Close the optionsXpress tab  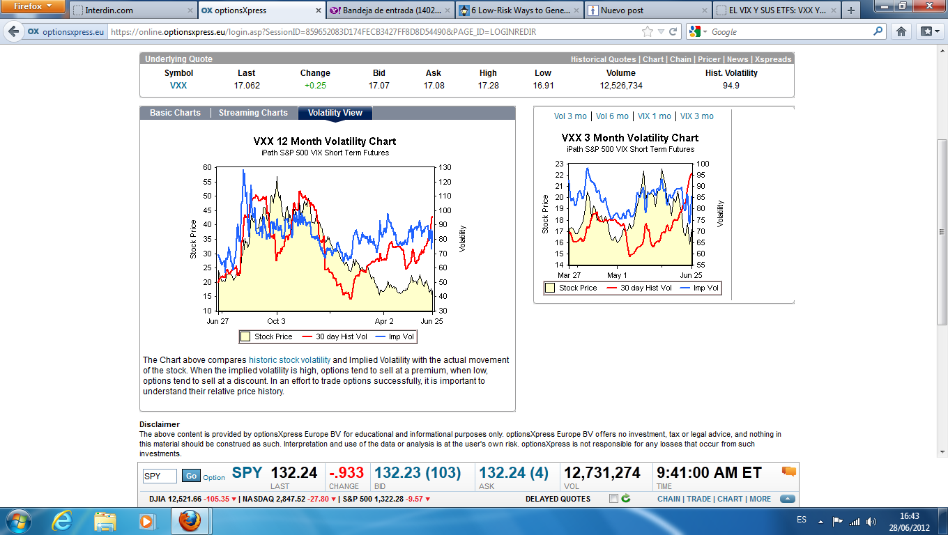318,10
